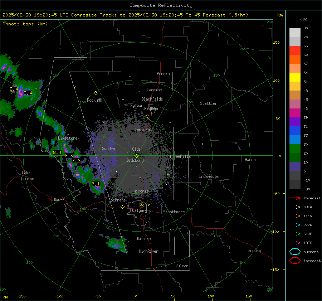Click the storm cell west of Okotoks
322x301 pixels.
pyautogui.click(x=116, y=244)
